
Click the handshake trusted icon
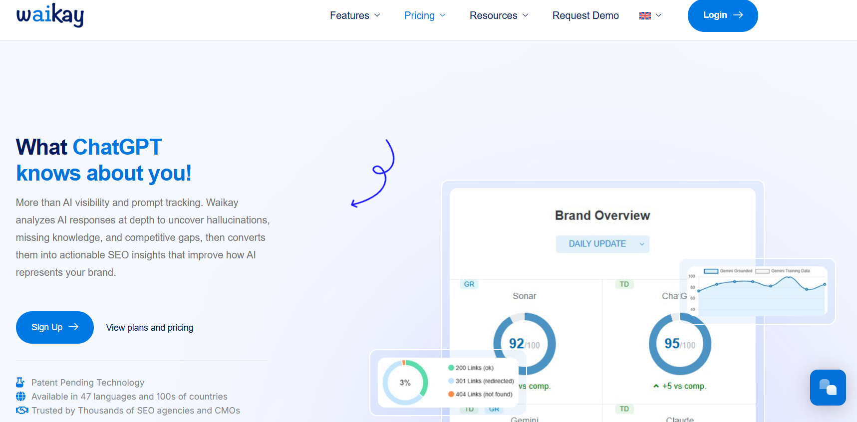coord(22,411)
